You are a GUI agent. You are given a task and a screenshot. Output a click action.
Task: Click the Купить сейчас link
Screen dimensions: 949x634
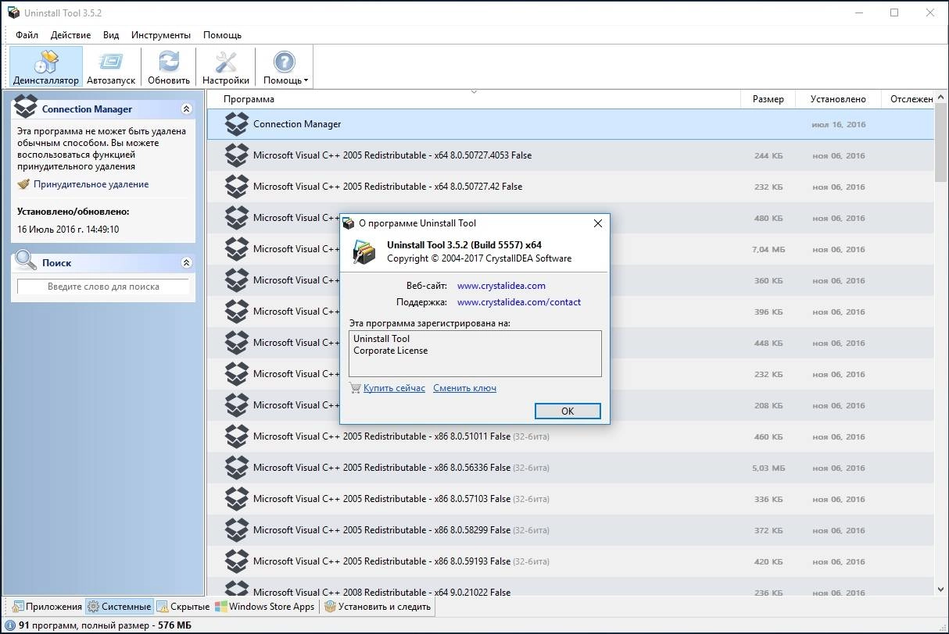(394, 388)
